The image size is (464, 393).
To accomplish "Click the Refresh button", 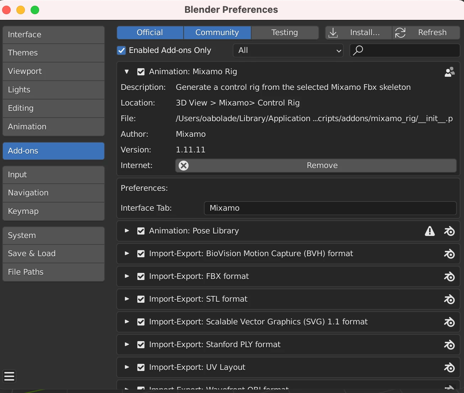I will click(426, 33).
